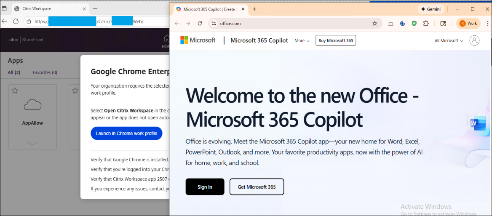Click the Buy Microsoft 365 button

[x=336, y=40]
